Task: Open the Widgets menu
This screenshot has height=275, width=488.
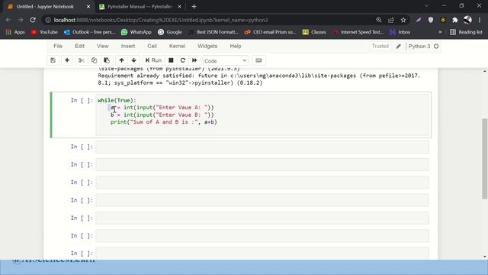Action: click(x=207, y=46)
